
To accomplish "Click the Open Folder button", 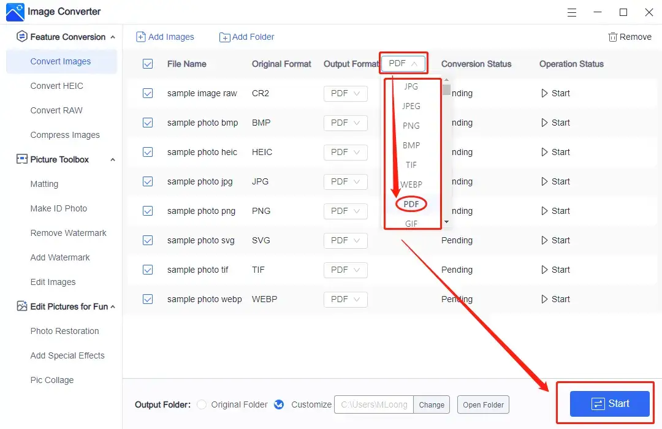I will click(x=483, y=404).
